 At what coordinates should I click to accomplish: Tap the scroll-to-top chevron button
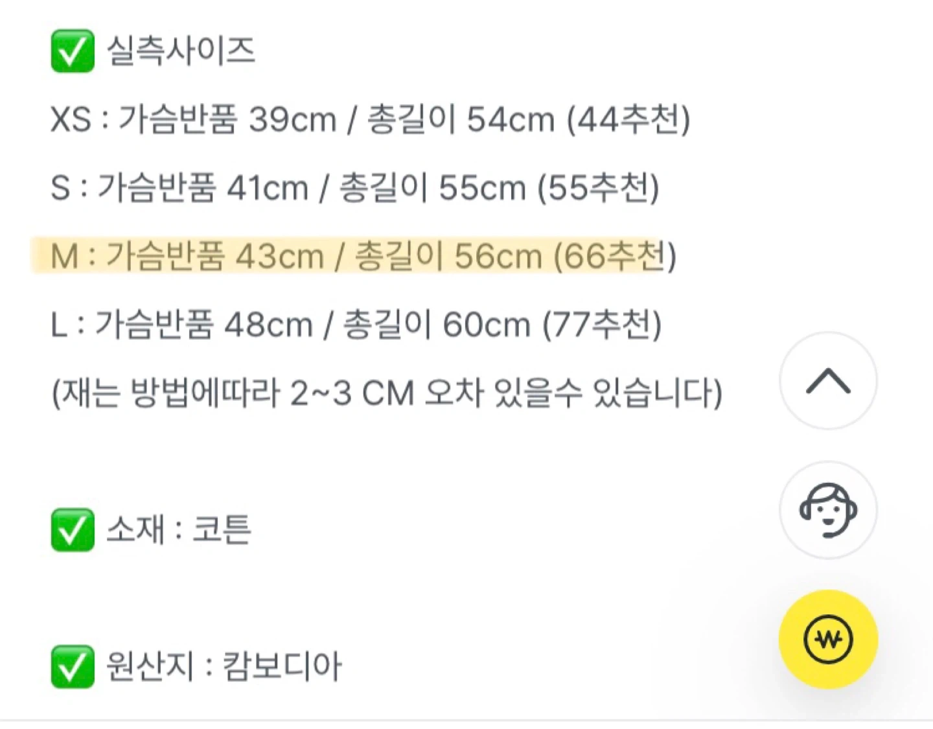828,380
